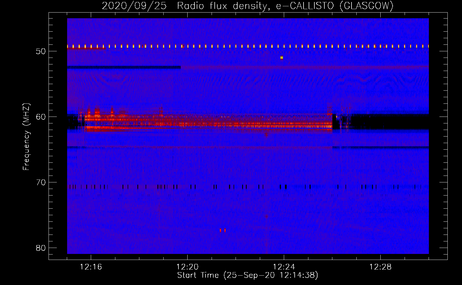Screen dimensions: 462x285
Task: Click the 'Frequency (MHZ)' axis label
Action: point(26,137)
